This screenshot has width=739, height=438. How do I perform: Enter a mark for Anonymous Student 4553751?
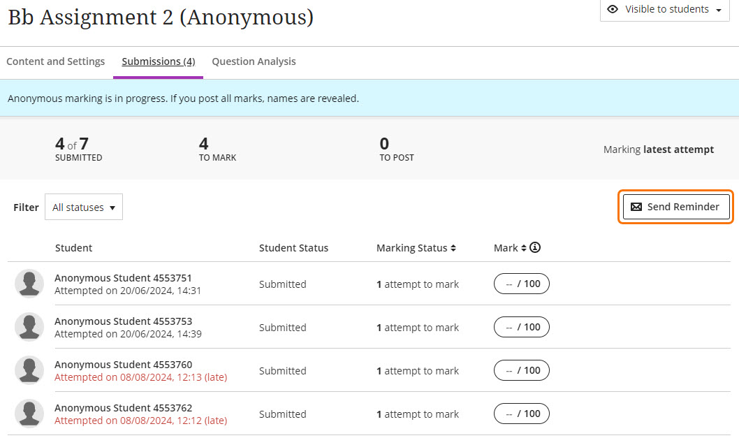coord(522,284)
